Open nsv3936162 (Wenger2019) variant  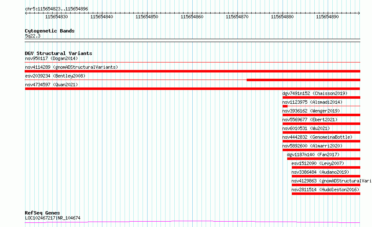click(311, 111)
